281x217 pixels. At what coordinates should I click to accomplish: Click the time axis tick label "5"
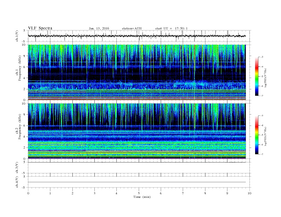[139, 193]
